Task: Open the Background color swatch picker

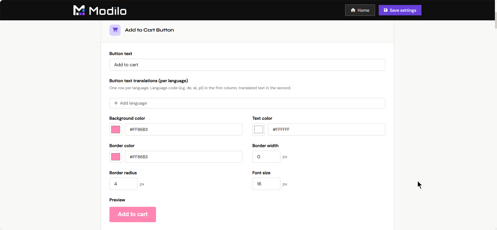Action: coord(116,129)
